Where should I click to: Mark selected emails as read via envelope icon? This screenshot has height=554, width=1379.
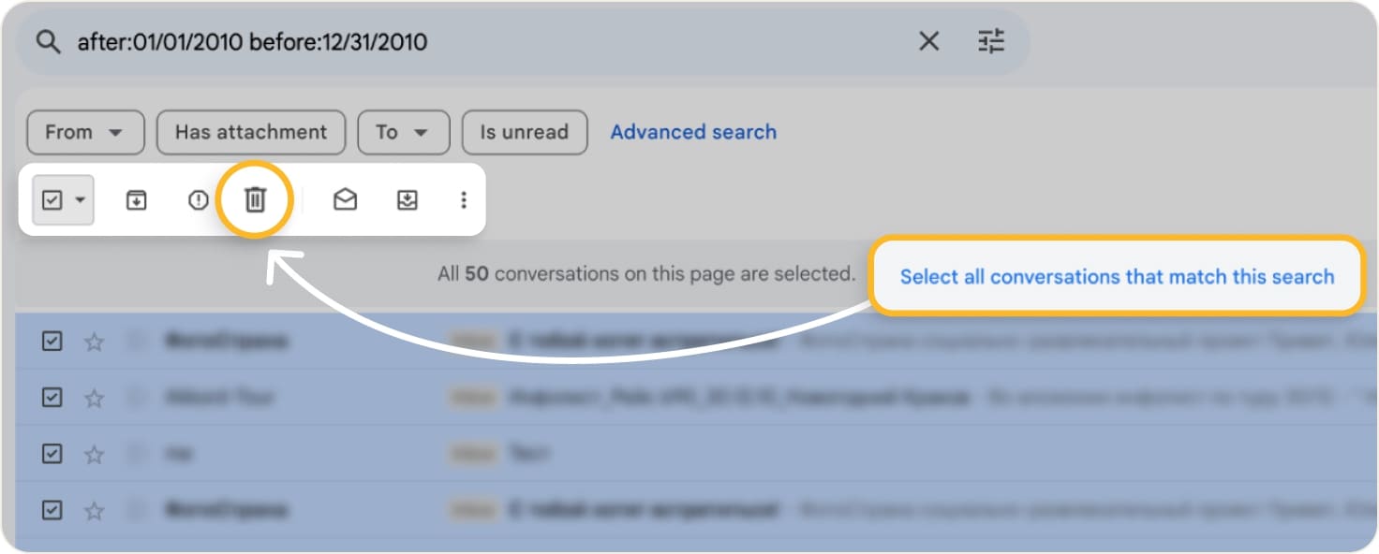[345, 199]
